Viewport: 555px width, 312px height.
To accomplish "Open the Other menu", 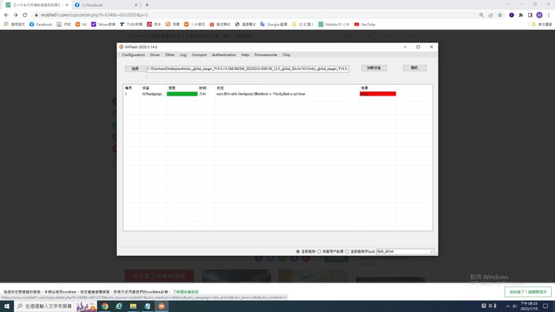I will 170,55.
